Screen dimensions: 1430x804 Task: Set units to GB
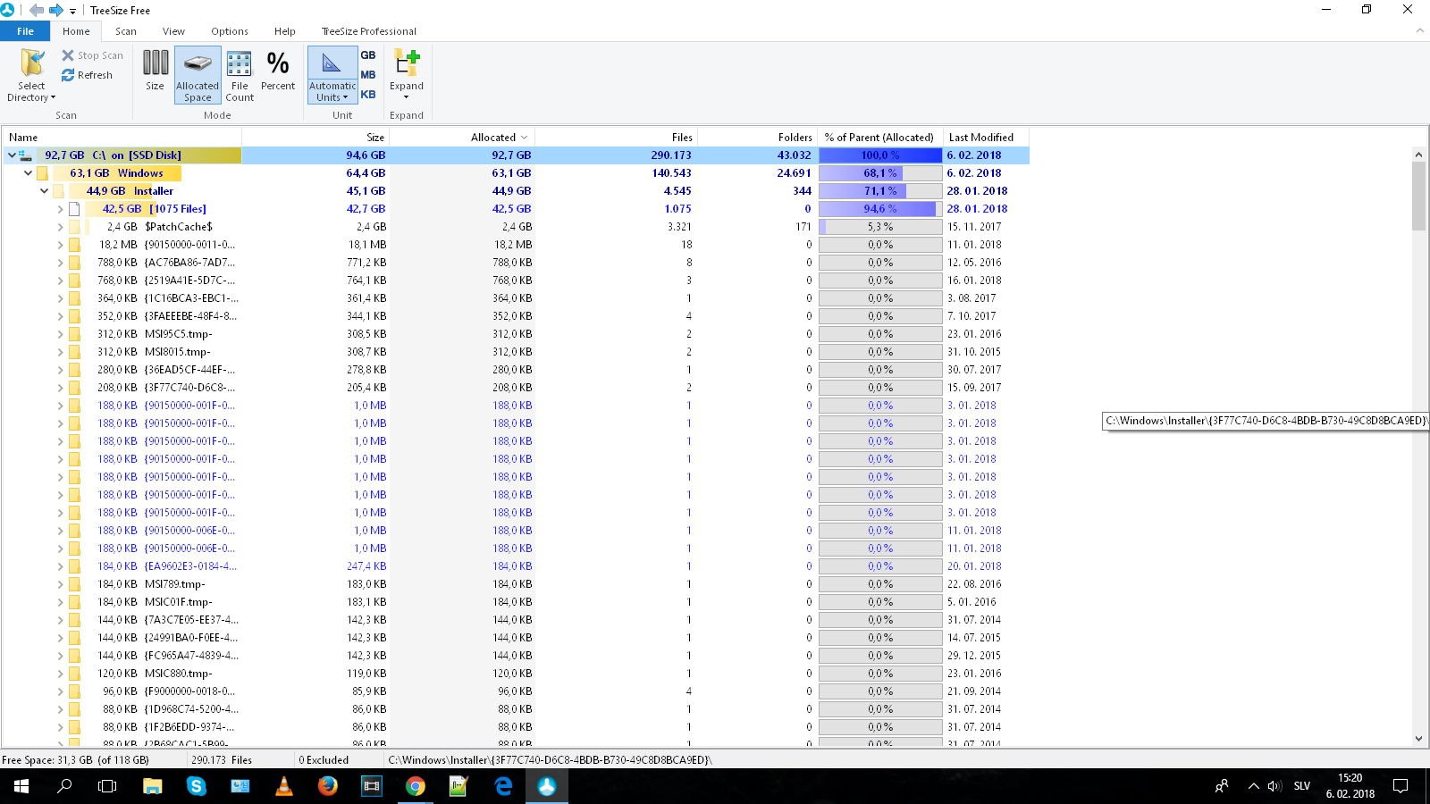368,55
